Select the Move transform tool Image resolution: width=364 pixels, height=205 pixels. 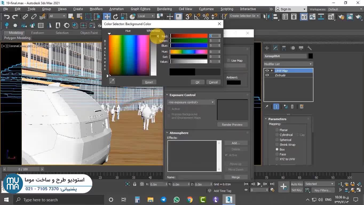click(107, 17)
